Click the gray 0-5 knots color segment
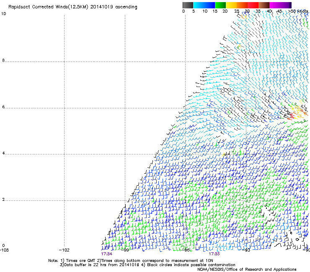The image size is (310, 272). [x=188, y=5]
